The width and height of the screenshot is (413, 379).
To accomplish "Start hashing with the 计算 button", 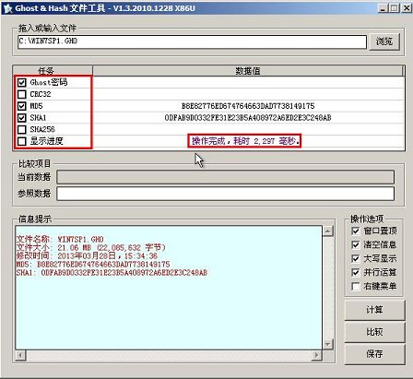I will 374,310.
